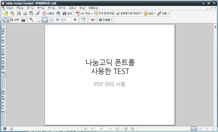Go to the previous view round button

click(x=126, y=129)
